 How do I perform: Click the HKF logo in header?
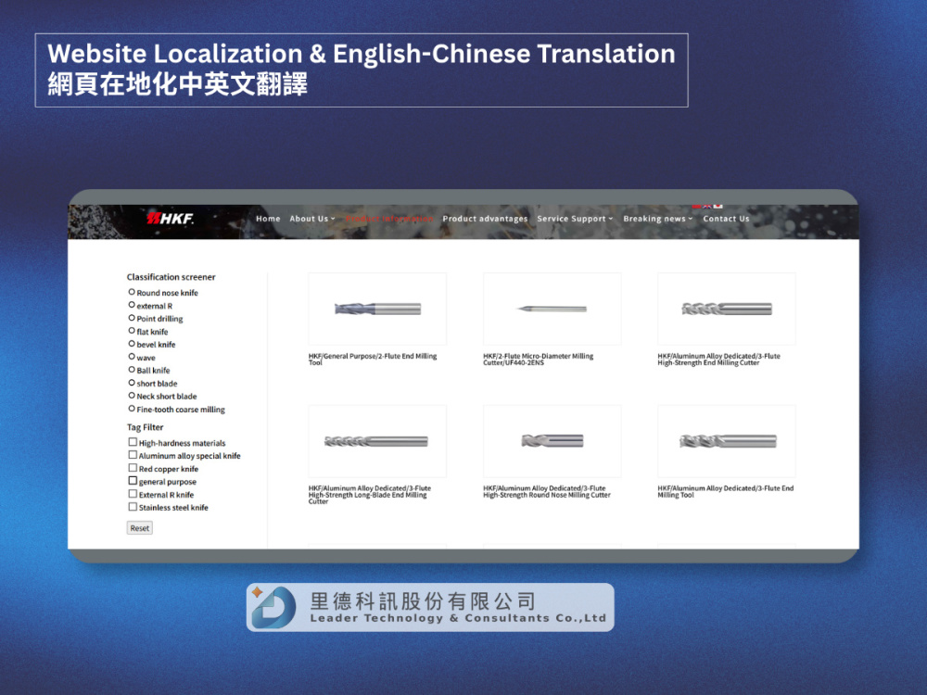pos(171,219)
